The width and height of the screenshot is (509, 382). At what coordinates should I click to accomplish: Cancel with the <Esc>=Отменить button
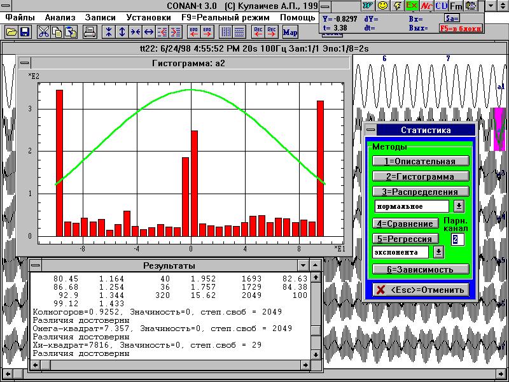pyautogui.click(x=422, y=290)
